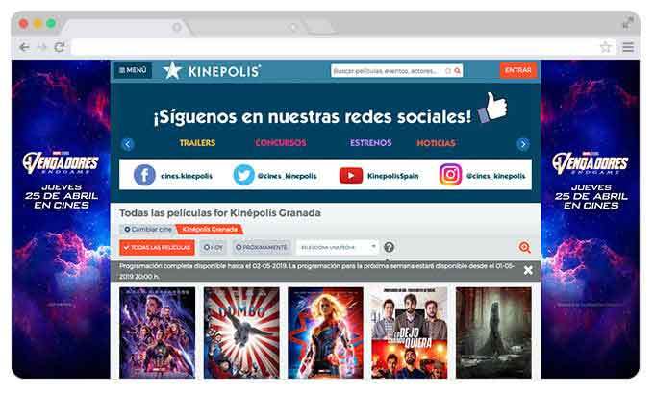Open the browser hamburger menu
The height and width of the screenshot is (394, 654).
pyautogui.click(x=628, y=47)
